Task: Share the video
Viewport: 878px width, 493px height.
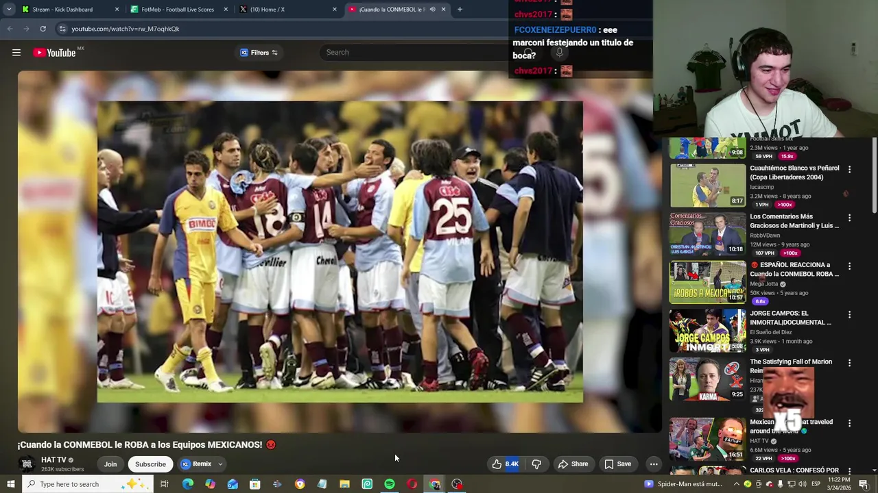Action: point(573,464)
